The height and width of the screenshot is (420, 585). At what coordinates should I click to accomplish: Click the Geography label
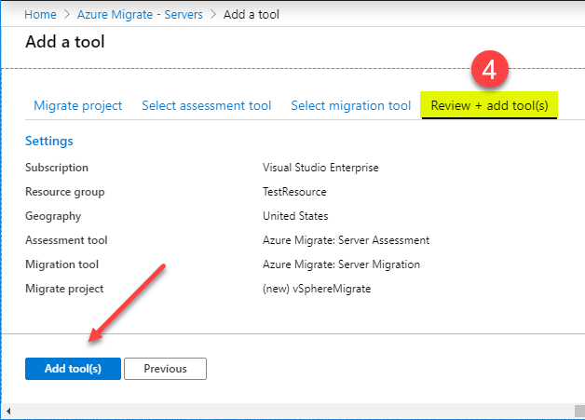coord(53,216)
